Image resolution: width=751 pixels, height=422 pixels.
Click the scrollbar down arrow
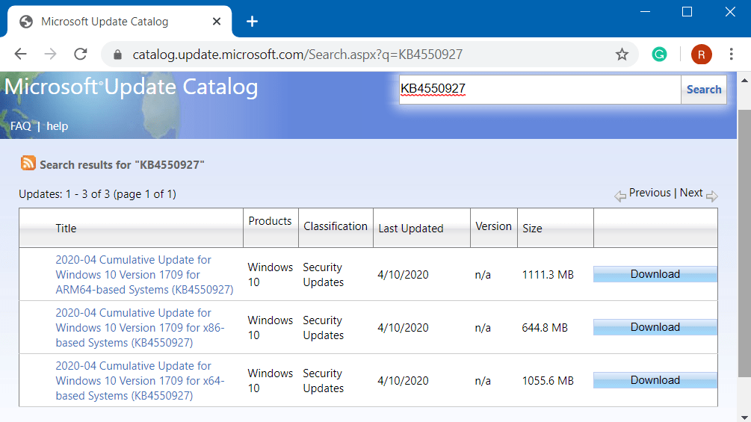pyautogui.click(x=744, y=416)
